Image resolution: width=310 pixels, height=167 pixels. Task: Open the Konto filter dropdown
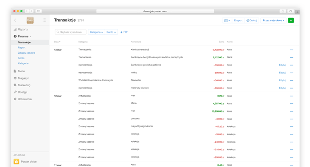[x=111, y=32]
